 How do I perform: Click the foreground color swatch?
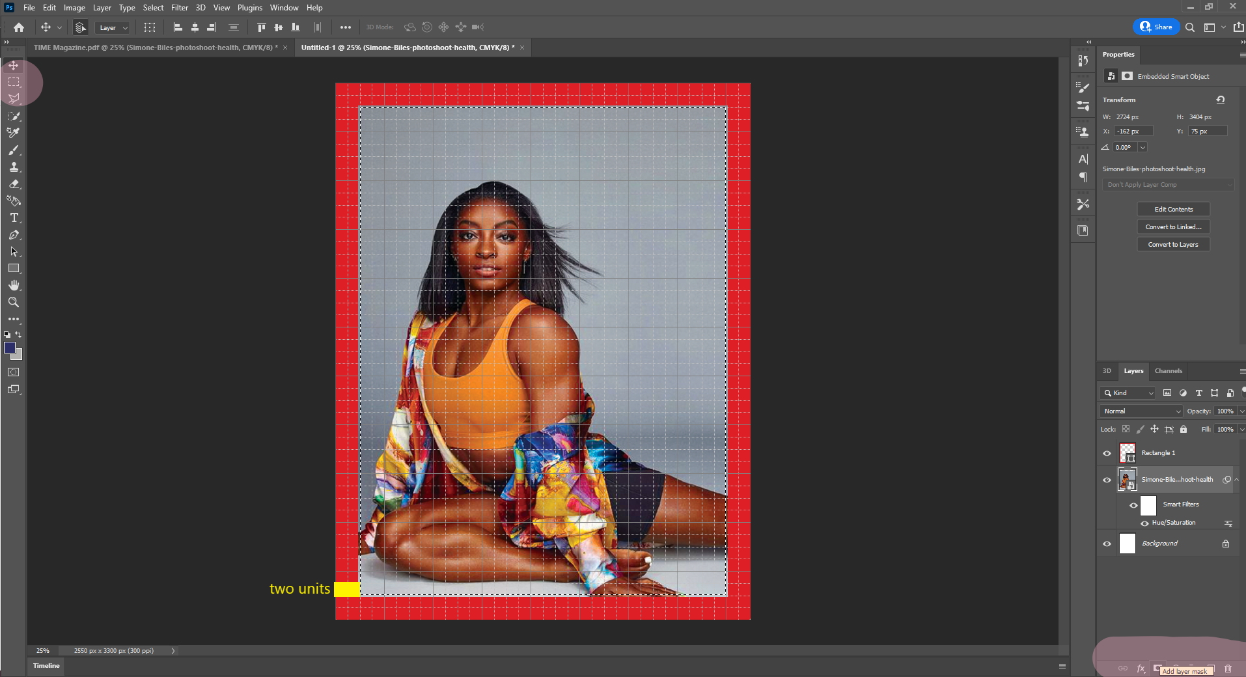[9, 348]
